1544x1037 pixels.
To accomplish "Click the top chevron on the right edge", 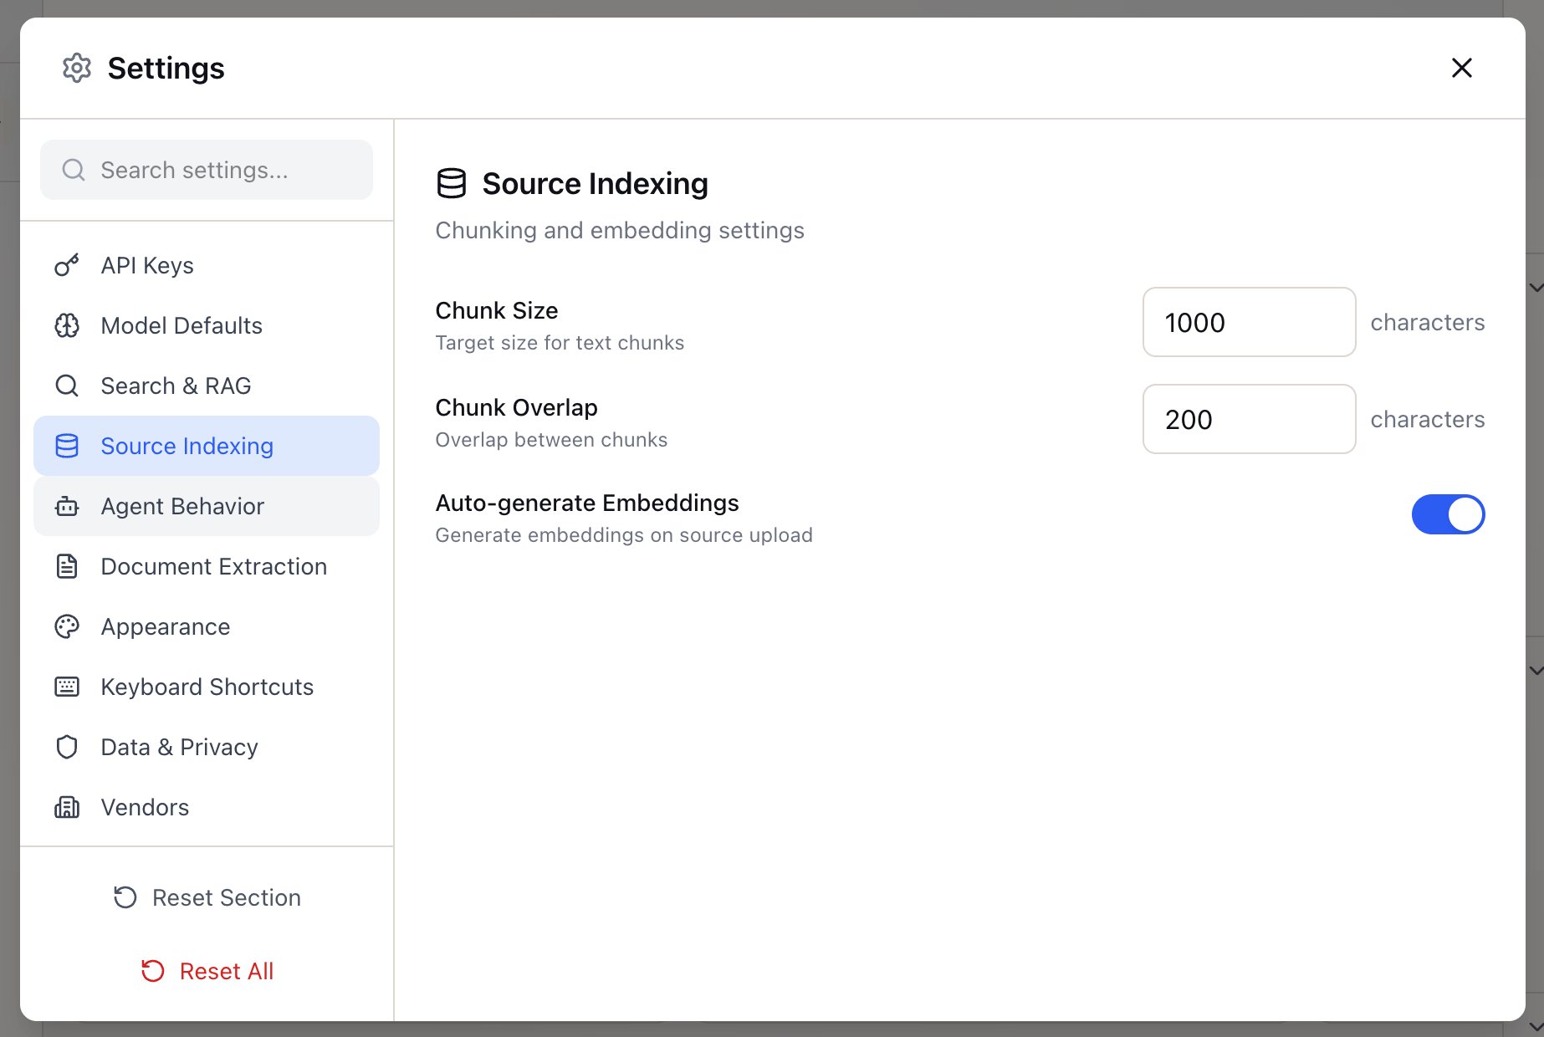I will click(x=1536, y=287).
